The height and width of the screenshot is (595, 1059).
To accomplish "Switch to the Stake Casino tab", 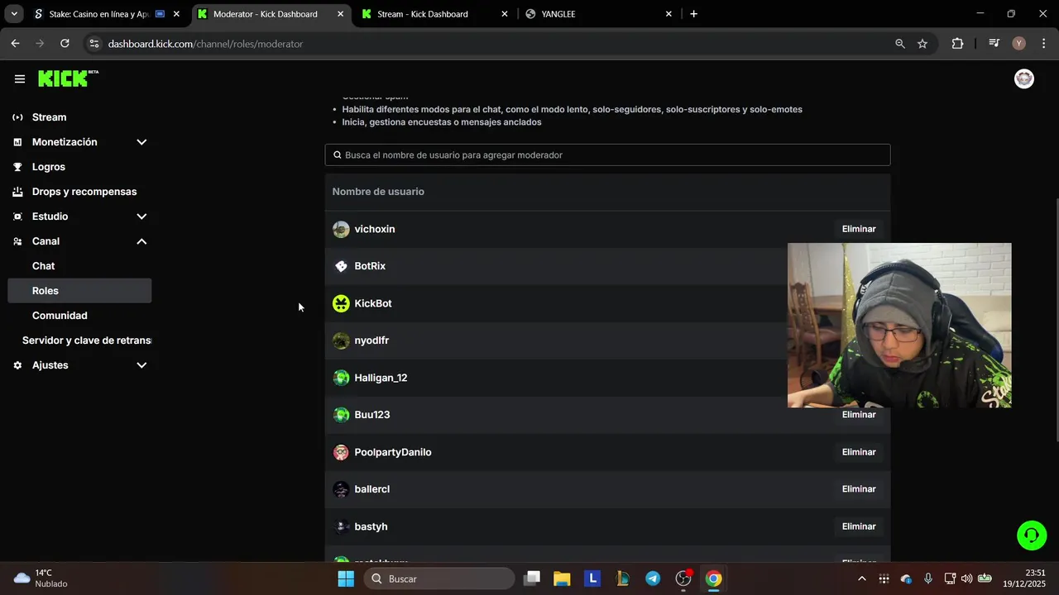I will (x=106, y=14).
